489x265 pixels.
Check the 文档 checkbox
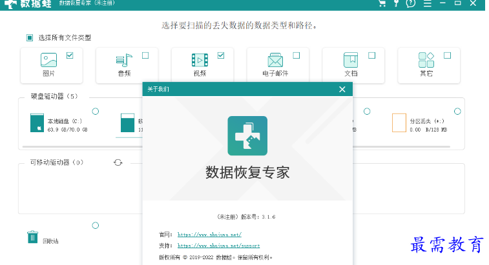[x=371, y=55]
